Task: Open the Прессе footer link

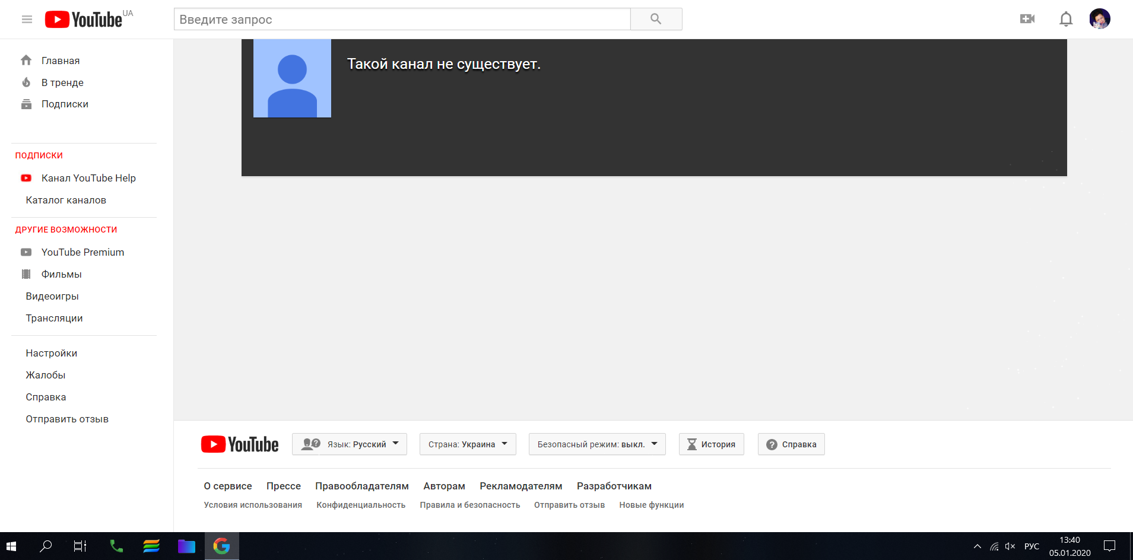Action: (284, 486)
